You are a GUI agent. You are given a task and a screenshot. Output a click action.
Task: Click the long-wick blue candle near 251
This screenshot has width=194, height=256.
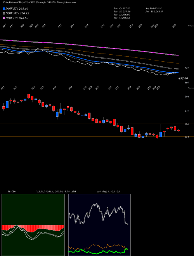[x=161, y=135]
